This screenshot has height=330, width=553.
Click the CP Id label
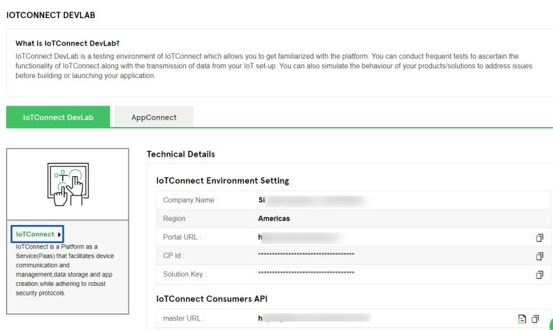coord(174,255)
